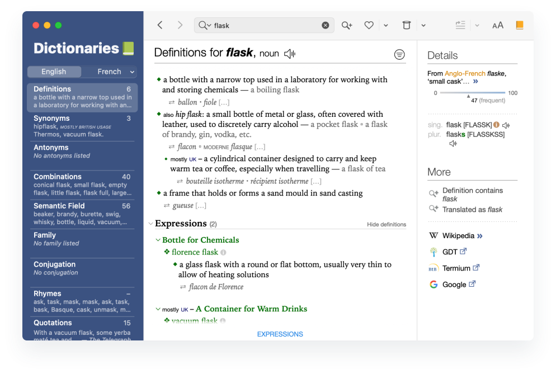This screenshot has height=374, width=556.
Task: Open dropdown next to favorites heart
Action: pos(385,25)
